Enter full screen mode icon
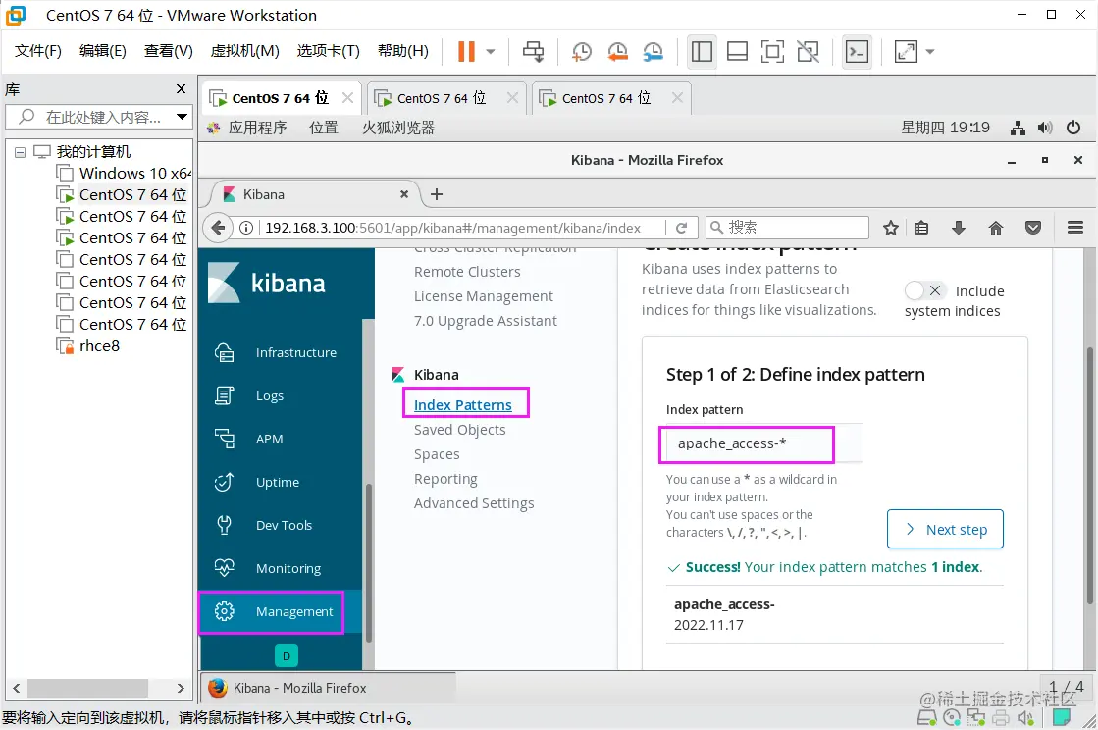 pos(771,51)
